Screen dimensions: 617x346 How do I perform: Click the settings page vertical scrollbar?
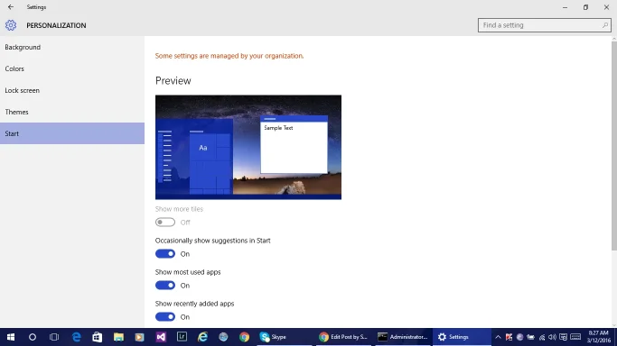pyautogui.click(x=614, y=145)
